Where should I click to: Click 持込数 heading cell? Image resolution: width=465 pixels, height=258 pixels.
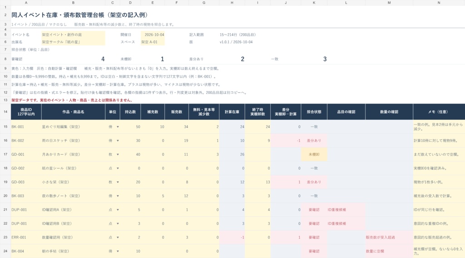tap(130, 112)
